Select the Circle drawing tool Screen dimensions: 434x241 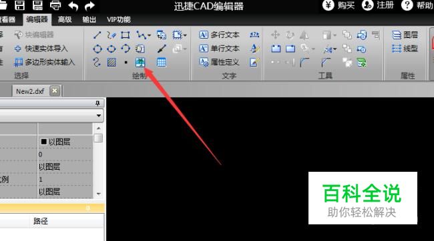[97, 49]
